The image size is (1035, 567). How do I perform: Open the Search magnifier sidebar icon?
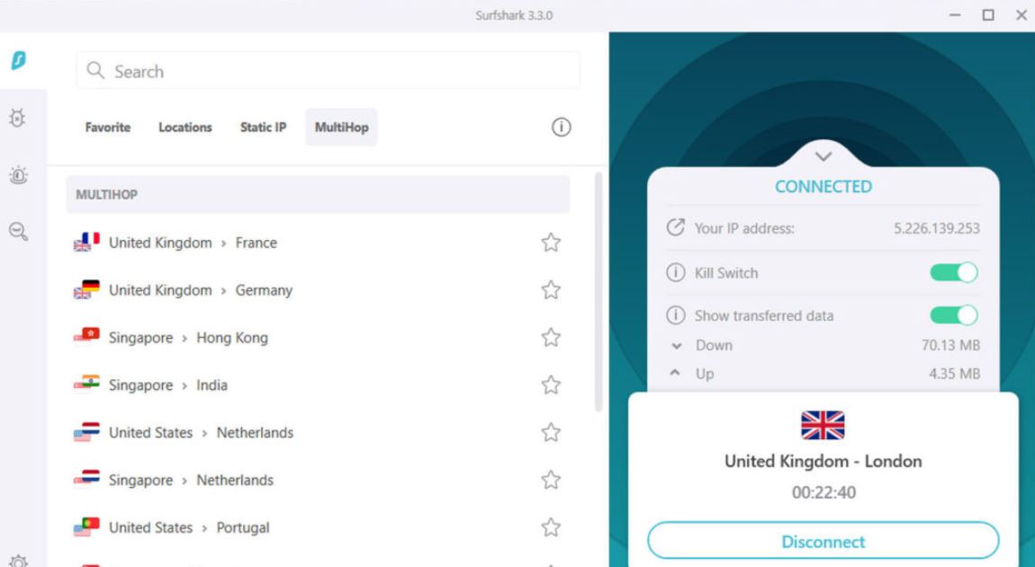(19, 232)
